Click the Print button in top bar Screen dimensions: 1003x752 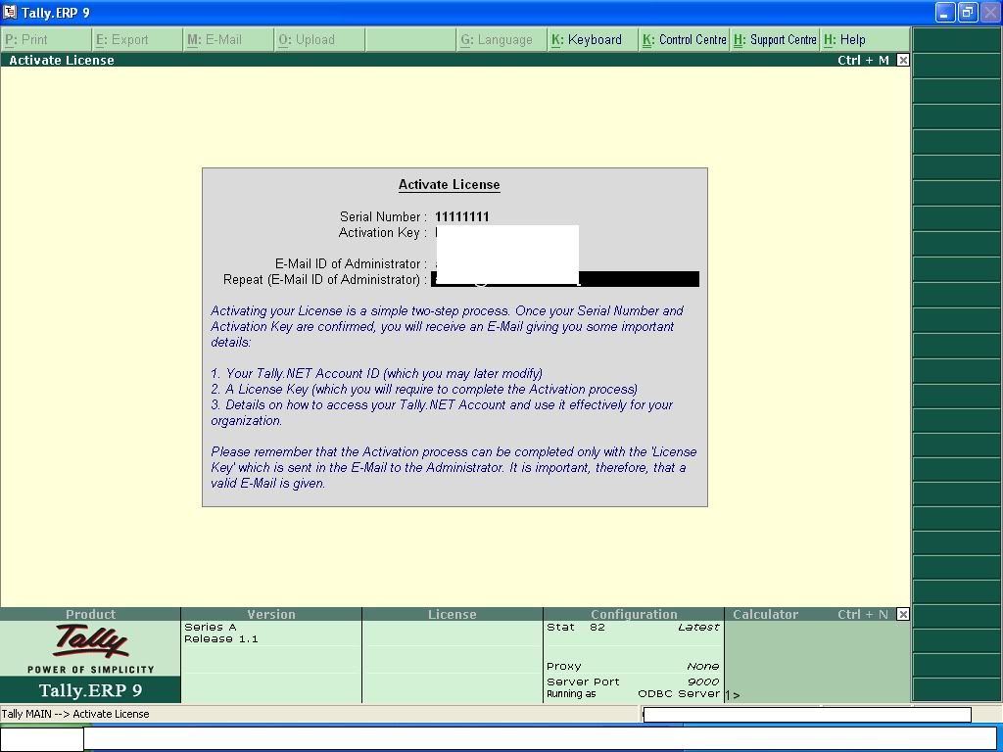46,39
